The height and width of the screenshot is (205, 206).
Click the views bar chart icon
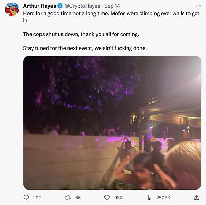(149, 198)
